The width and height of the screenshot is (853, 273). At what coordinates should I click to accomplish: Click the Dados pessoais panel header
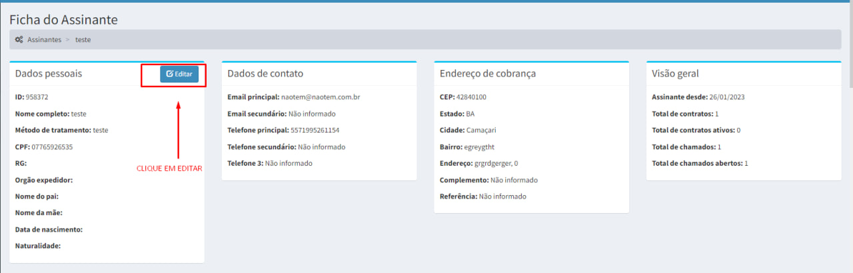(x=49, y=74)
